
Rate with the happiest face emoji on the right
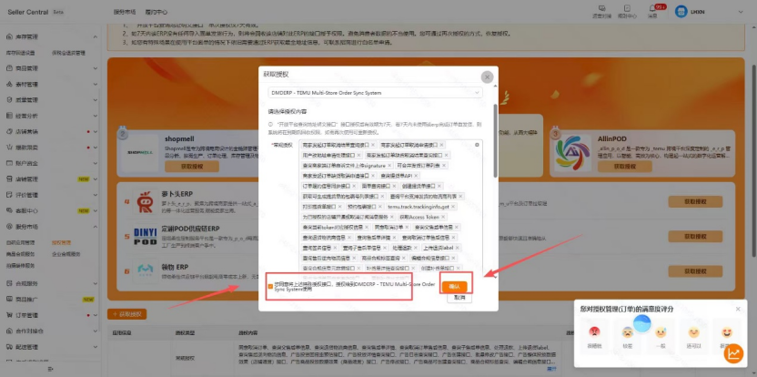[x=727, y=332]
